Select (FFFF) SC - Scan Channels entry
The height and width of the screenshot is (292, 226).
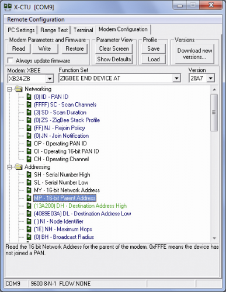coord(65,105)
